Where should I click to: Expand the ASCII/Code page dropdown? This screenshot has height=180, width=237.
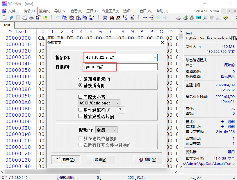coord(117,103)
